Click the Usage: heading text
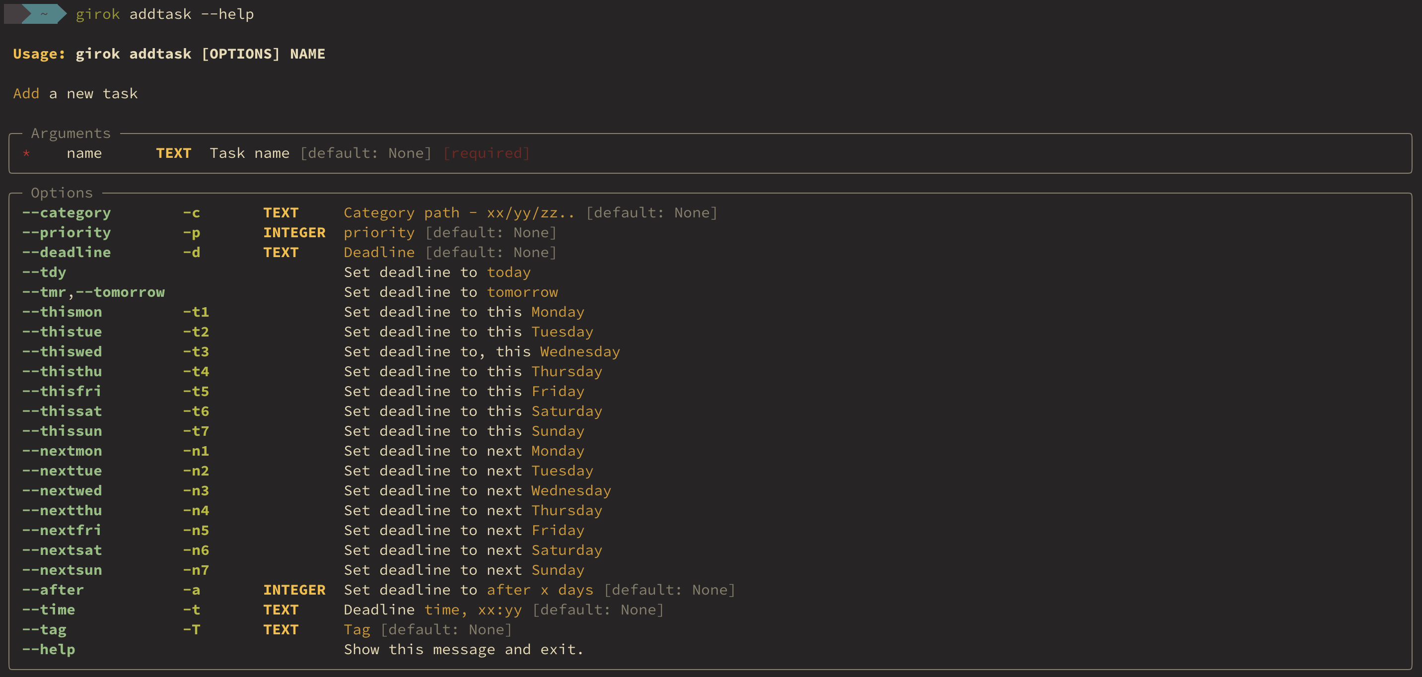1422x677 pixels. pos(39,54)
